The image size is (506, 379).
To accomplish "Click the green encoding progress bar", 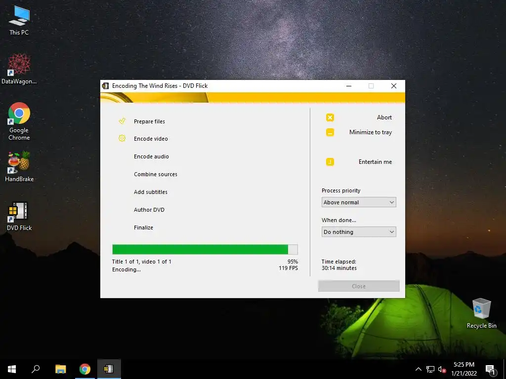I will (205, 249).
